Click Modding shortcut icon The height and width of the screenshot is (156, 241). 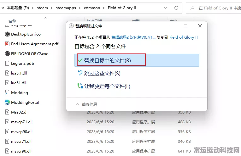[x=7, y=92]
